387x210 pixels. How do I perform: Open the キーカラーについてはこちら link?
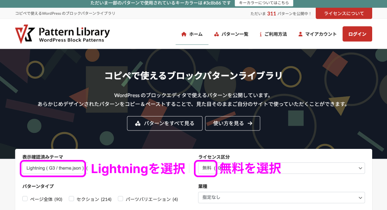(264, 3)
